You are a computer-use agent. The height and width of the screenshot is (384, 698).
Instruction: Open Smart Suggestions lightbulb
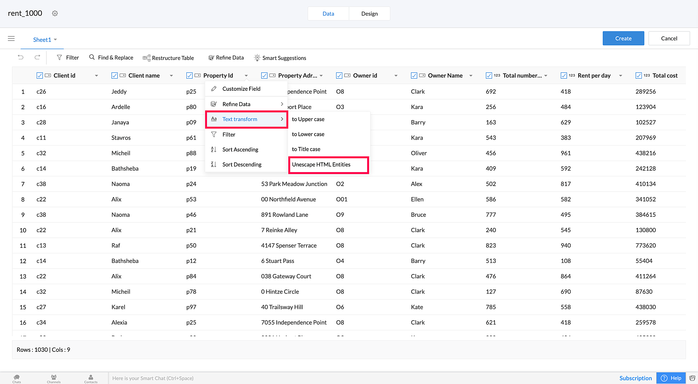tap(257, 58)
